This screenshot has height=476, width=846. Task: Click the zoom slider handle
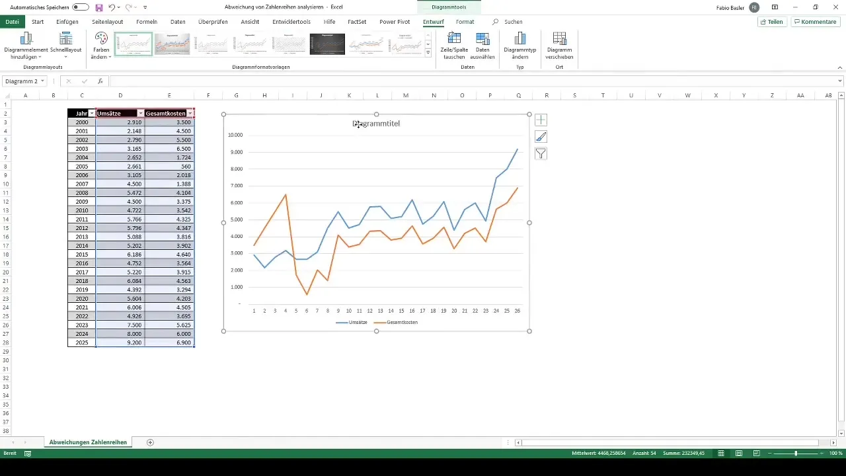[x=796, y=454]
